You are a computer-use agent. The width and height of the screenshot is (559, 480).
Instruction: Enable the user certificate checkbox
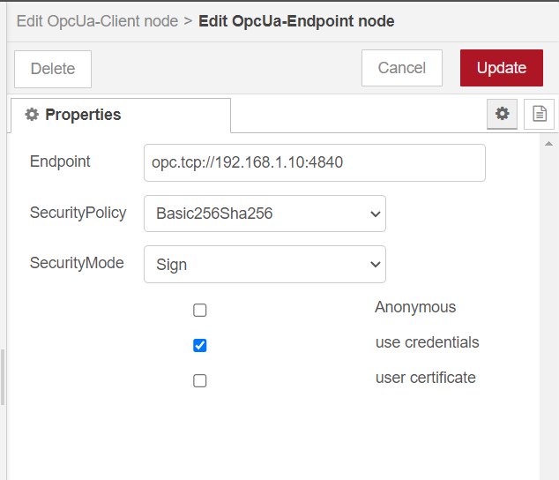tap(200, 380)
